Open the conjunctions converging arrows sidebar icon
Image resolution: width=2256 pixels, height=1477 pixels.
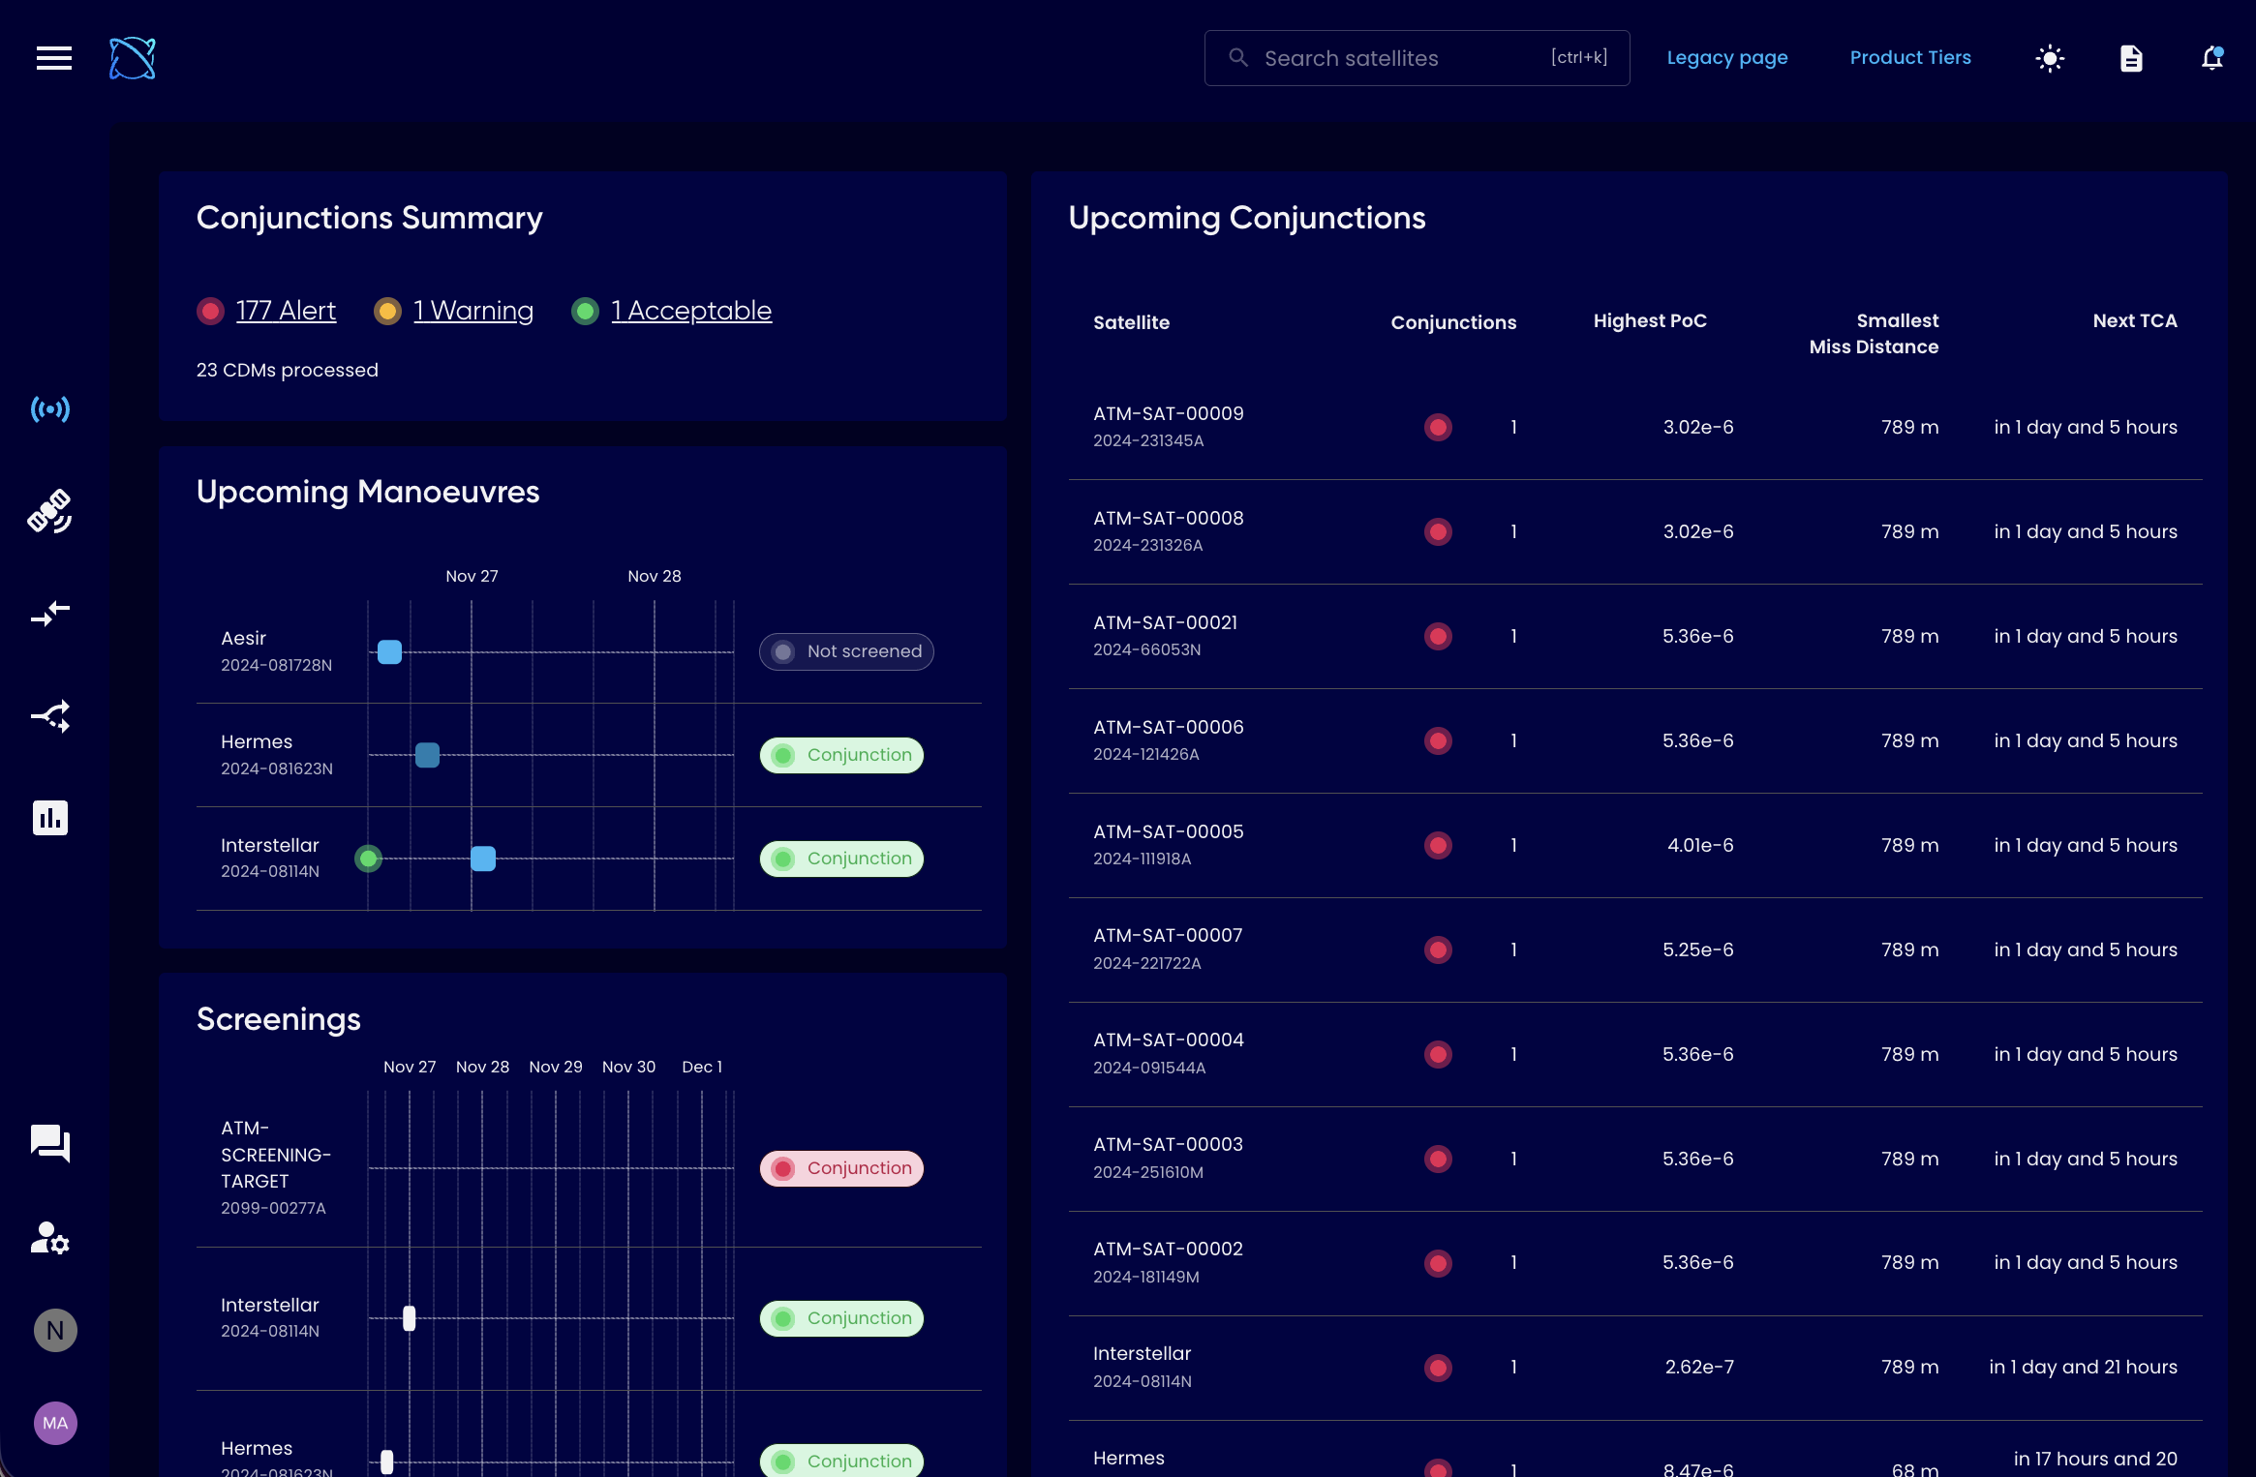tap(50, 614)
